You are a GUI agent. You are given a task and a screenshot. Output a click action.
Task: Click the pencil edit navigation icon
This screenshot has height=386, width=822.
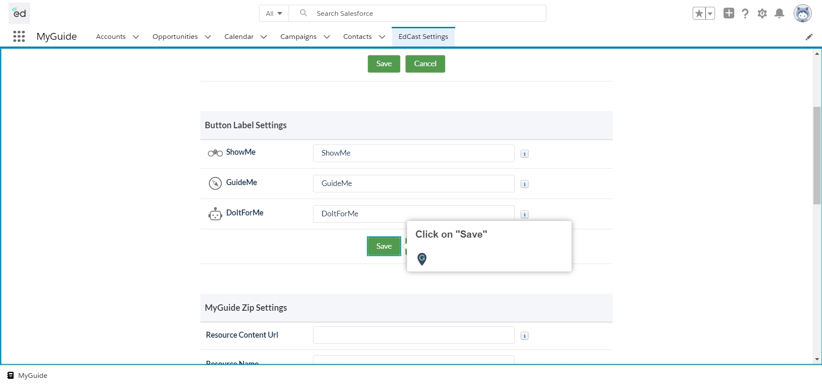(809, 37)
